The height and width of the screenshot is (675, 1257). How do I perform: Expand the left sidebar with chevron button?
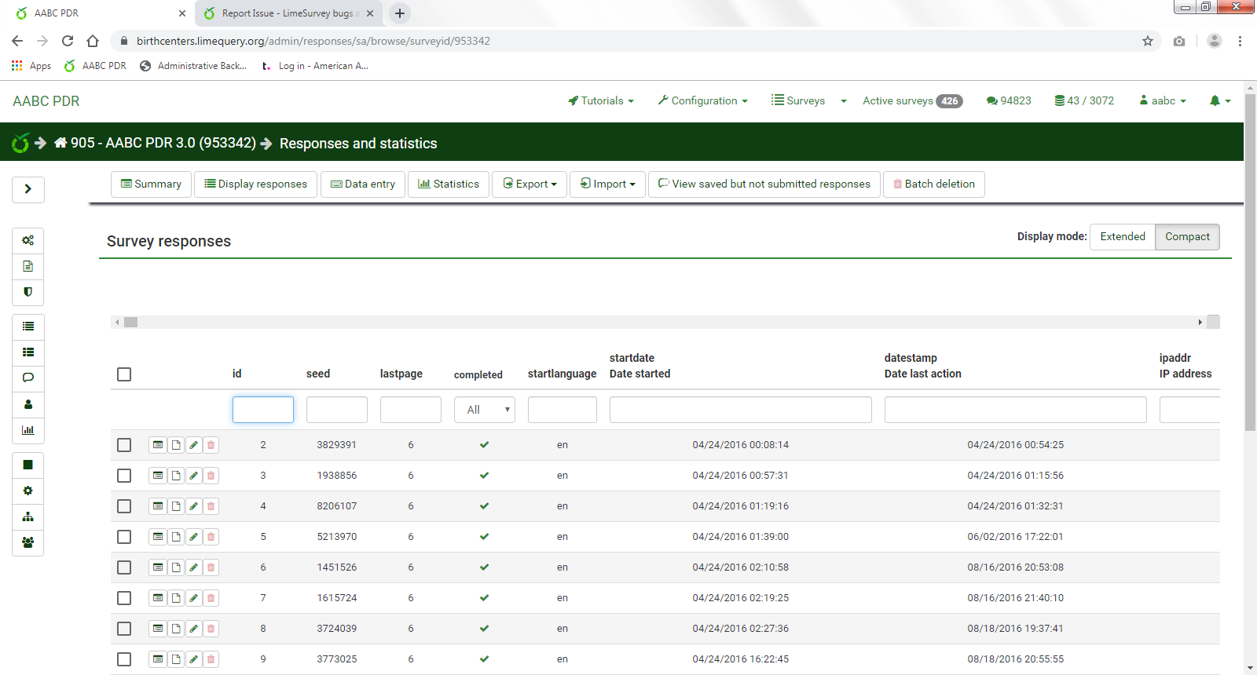point(28,189)
